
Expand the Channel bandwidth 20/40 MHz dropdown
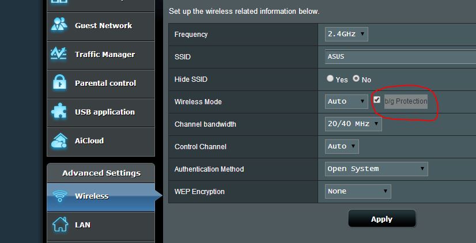pos(353,124)
